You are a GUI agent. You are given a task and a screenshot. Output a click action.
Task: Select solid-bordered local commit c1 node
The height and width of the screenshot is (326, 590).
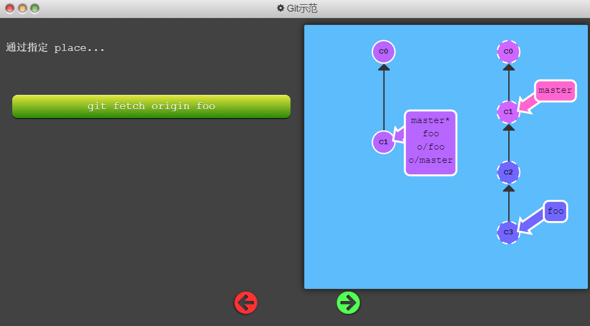coord(383,142)
